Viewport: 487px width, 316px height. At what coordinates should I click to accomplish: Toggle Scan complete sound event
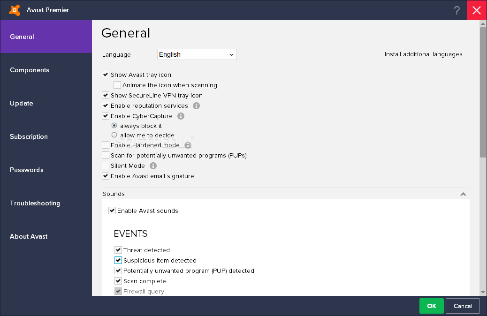tap(118, 281)
